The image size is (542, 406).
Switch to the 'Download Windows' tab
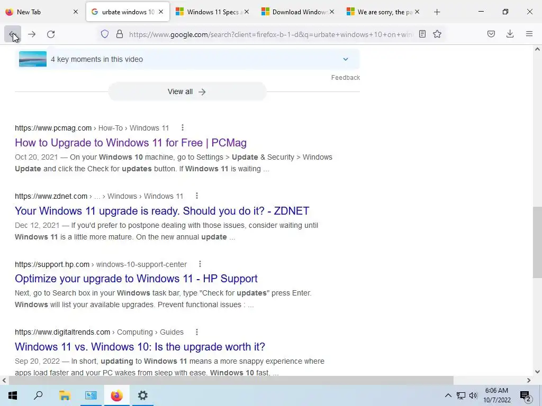coord(297,12)
